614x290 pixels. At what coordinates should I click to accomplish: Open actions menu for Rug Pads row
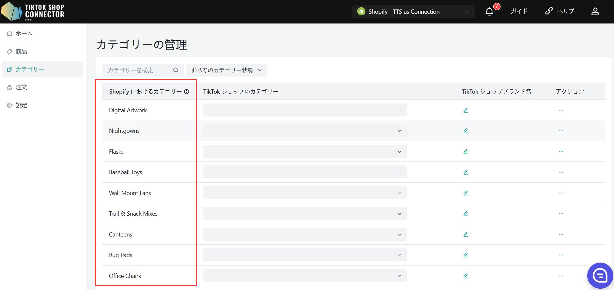point(561,255)
